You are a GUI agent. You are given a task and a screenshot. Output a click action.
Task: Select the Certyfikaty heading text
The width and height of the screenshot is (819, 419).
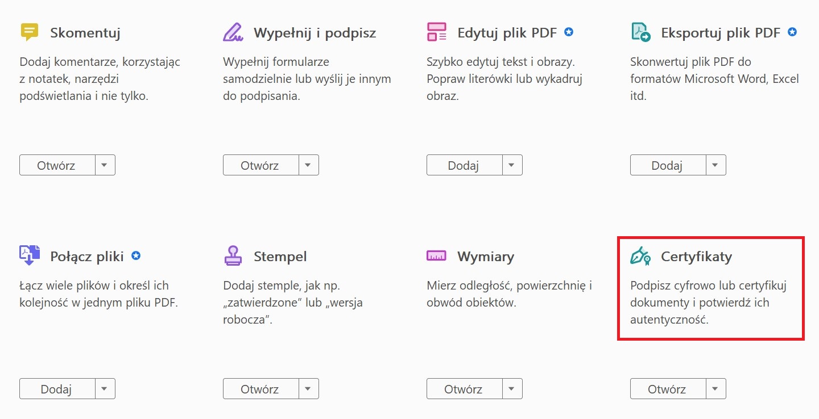pyautogui.click(x=696, y=257)
